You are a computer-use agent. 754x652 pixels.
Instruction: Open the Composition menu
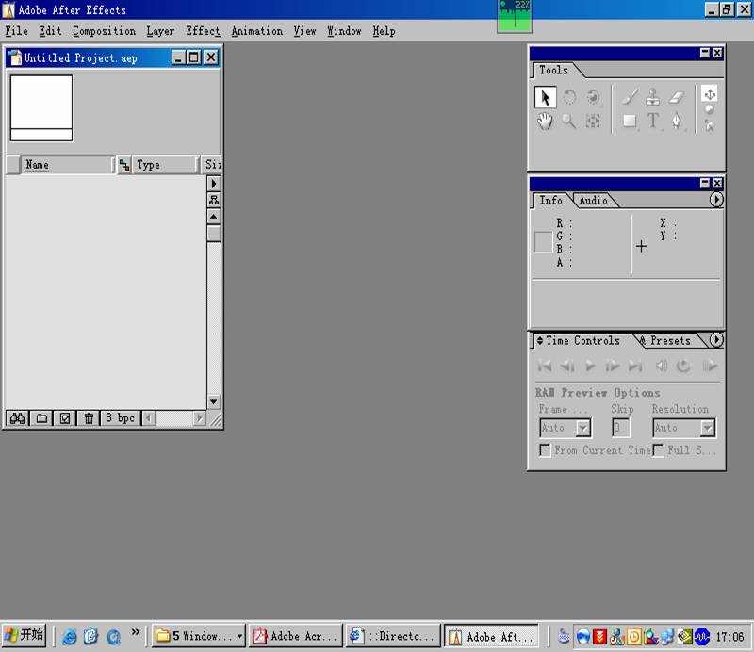coord(105,31)
